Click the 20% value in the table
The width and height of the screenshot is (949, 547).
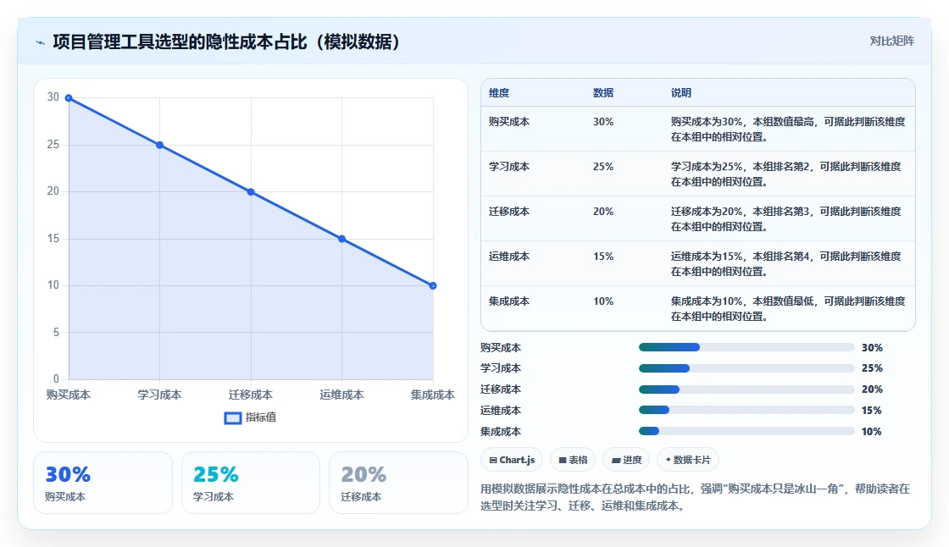click(x=603, y=211)
